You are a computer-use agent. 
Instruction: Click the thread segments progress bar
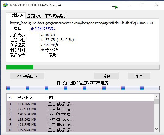pos(83,88)
